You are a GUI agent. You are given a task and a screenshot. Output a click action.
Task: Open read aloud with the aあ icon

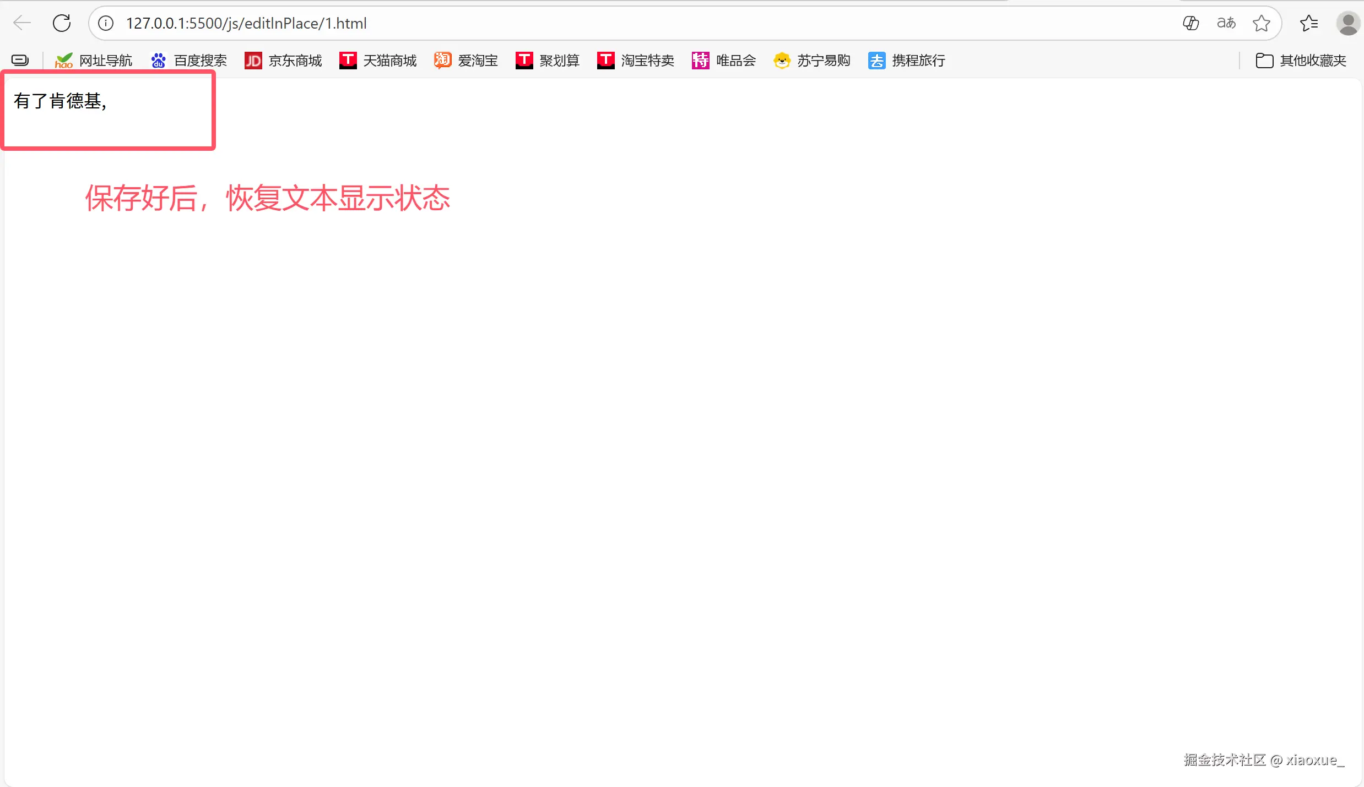click(1226, 23)
